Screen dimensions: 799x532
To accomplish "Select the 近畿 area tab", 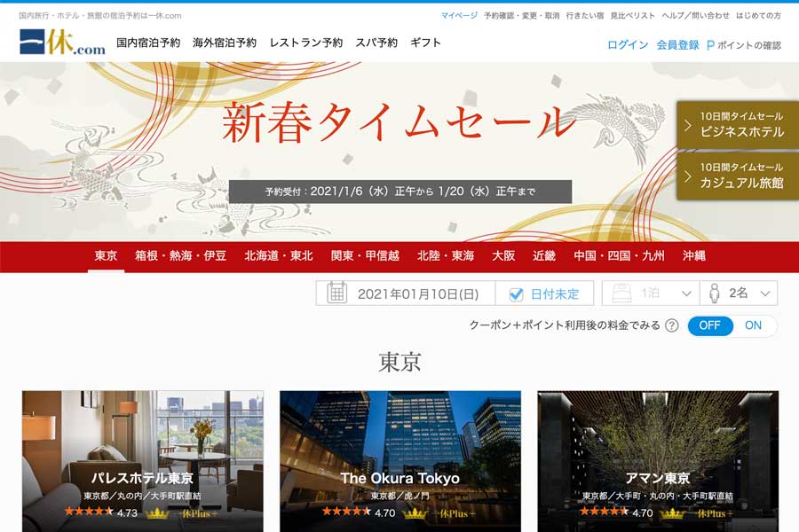I will click(x=543, y=256).
